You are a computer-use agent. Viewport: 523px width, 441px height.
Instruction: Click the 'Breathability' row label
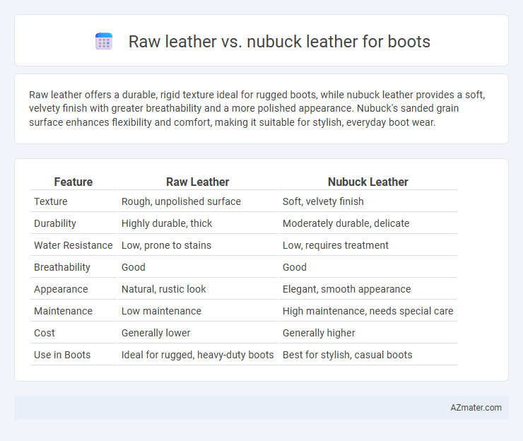pyautogui.click(x=62, y=267)
